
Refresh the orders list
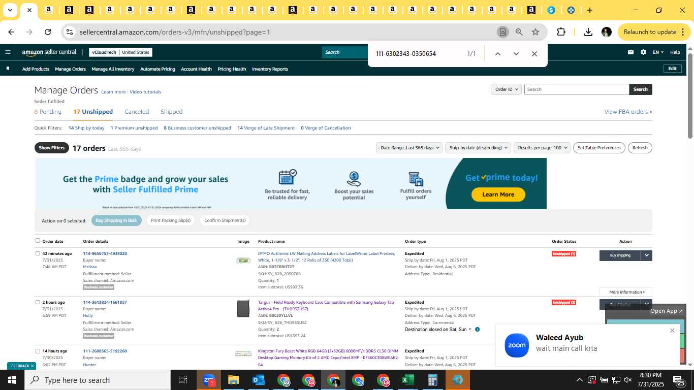(x=640, y=148)
